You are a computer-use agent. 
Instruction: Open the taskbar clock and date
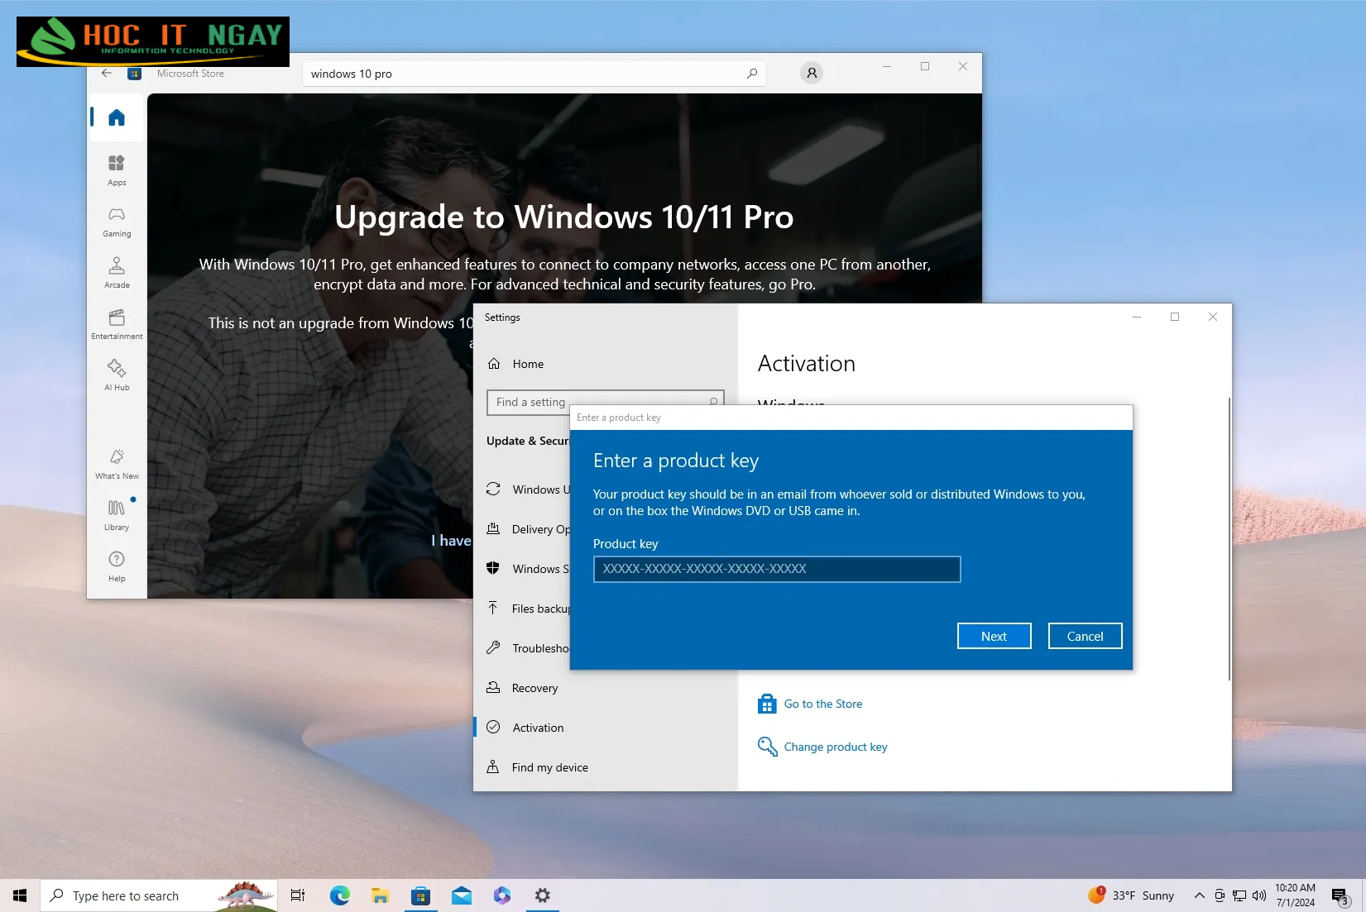point(1295,895)
